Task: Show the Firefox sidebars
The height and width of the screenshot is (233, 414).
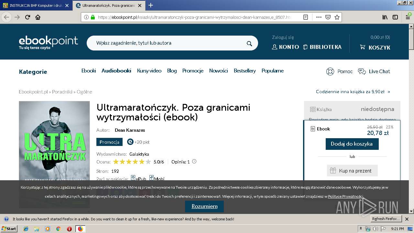Action: click(395, 17)
